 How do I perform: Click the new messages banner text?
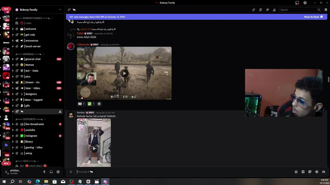(x=97, y=17)
